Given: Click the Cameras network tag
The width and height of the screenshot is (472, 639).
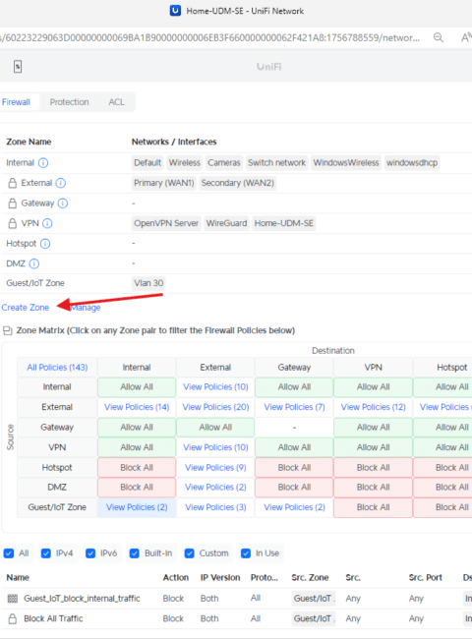Looking at the screenshot, I should click(224, 163).
